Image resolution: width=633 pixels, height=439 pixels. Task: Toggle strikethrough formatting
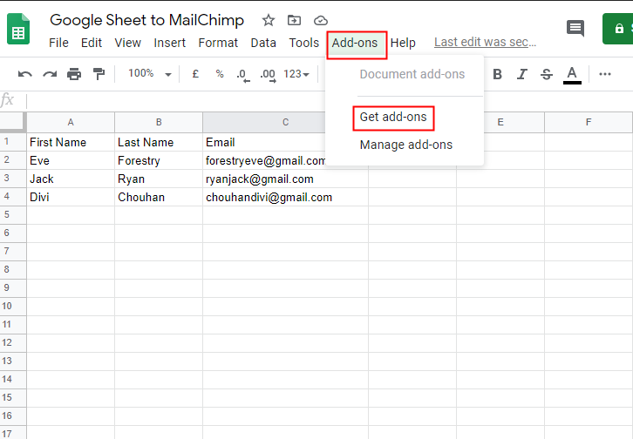tap(547, 74)
